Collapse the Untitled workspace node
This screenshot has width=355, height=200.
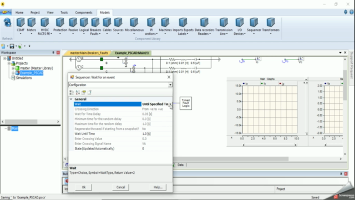click(x=5, y=58)
